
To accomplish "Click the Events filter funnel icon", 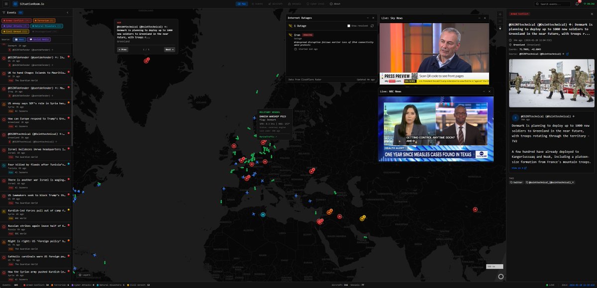I will point(3,12).
